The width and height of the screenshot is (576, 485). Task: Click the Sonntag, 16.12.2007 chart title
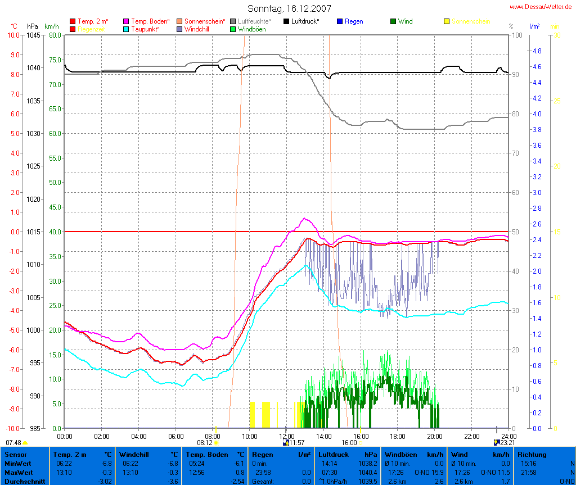289,9
